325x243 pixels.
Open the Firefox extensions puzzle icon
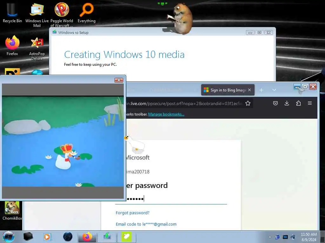click(x=298, y=103)
